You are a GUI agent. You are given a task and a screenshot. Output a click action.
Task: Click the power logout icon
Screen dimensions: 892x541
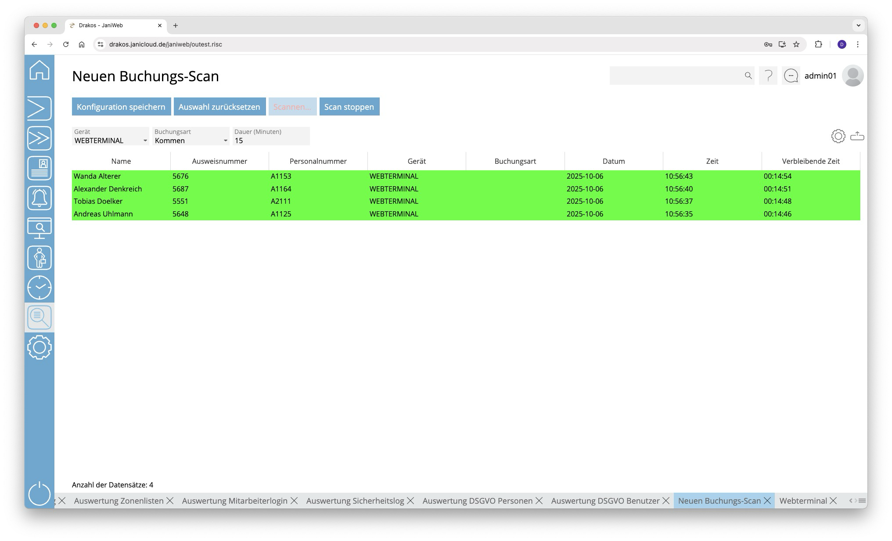click(x=40, y=494)
